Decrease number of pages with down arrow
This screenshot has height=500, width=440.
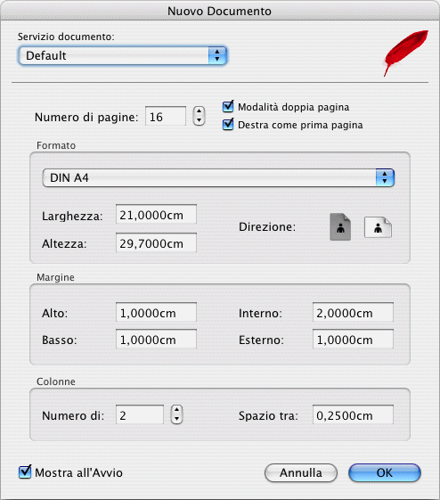pos(199,121)
